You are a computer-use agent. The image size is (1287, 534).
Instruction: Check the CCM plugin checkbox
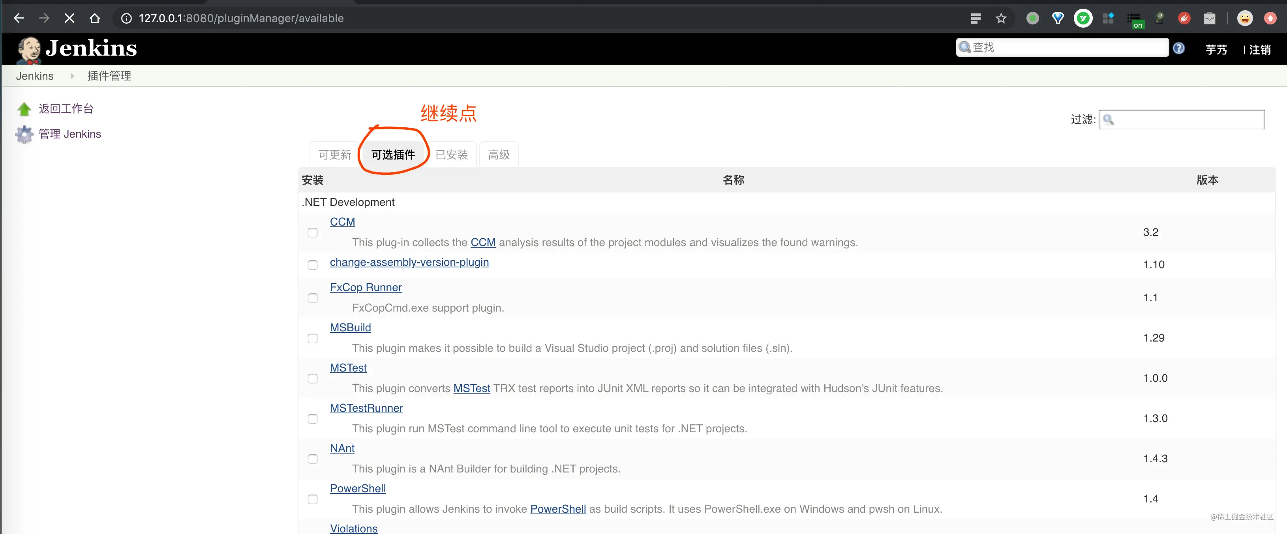pos(313,233)
